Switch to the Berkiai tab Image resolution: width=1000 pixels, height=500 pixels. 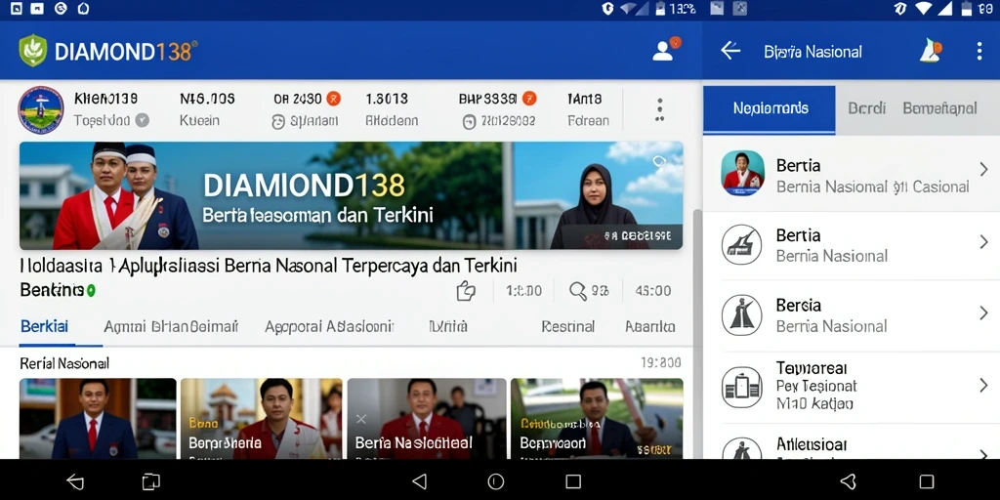(45, 326)
